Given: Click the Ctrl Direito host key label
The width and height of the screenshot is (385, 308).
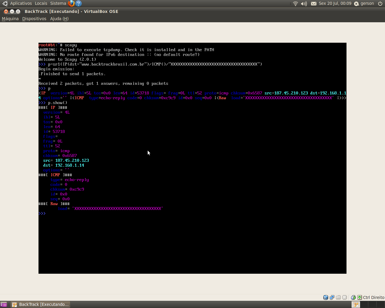Looking at the screenshot, I should [374, 297].
